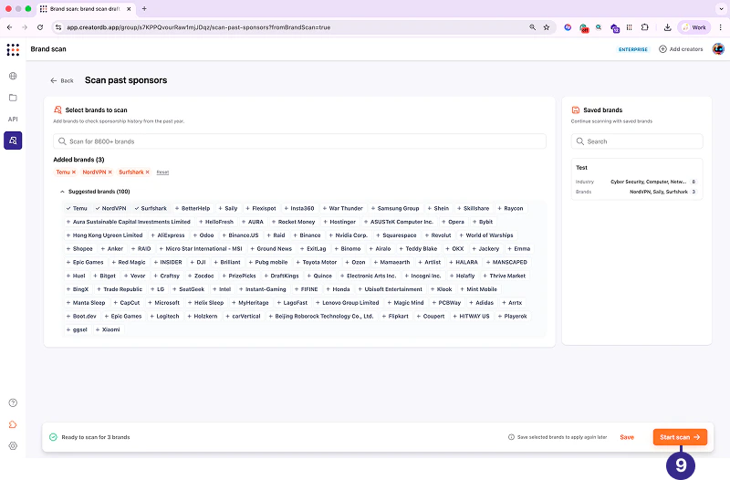Open the folder icon in sidebar
The width and height of the screenshot is (730, 480).
(13, 98)
